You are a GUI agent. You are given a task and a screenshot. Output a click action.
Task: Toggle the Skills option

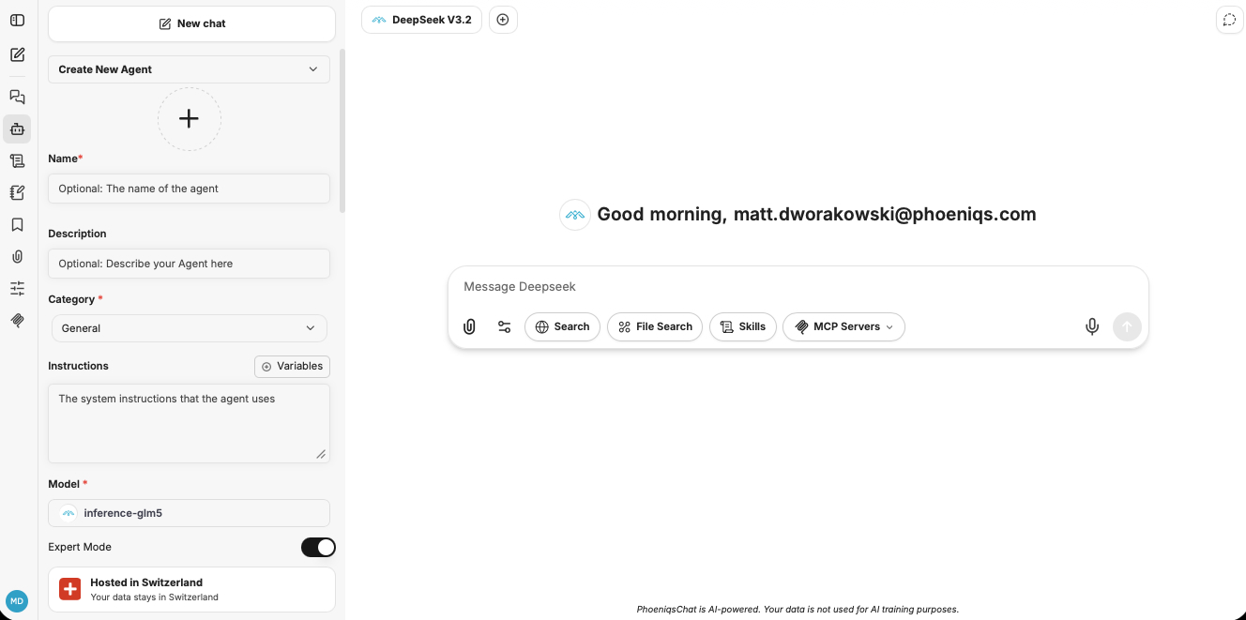coord(743,326)
